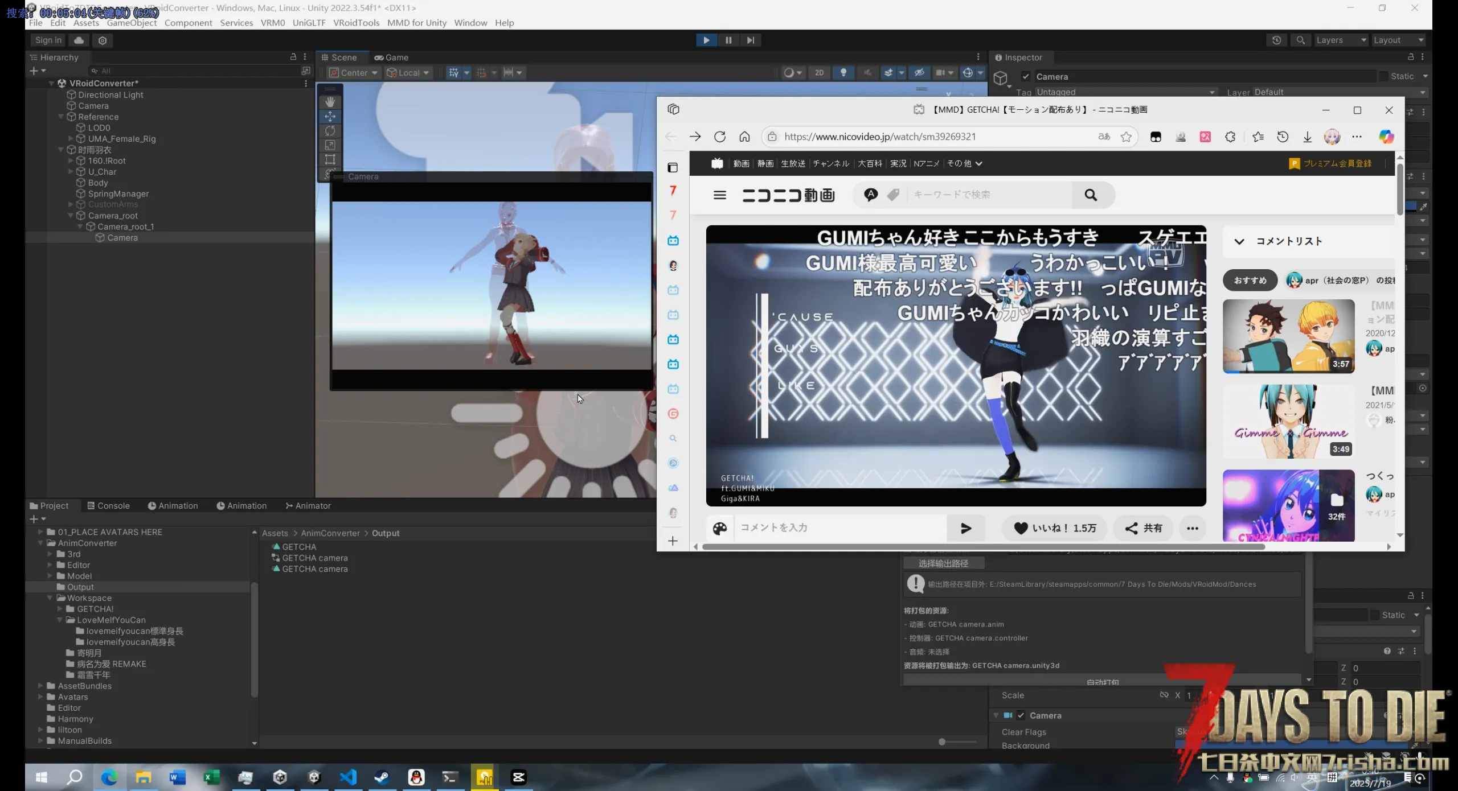Select the Scale tool in Scene toolbar
This screenshot has height=791, width=1458.
coord(330,145)
